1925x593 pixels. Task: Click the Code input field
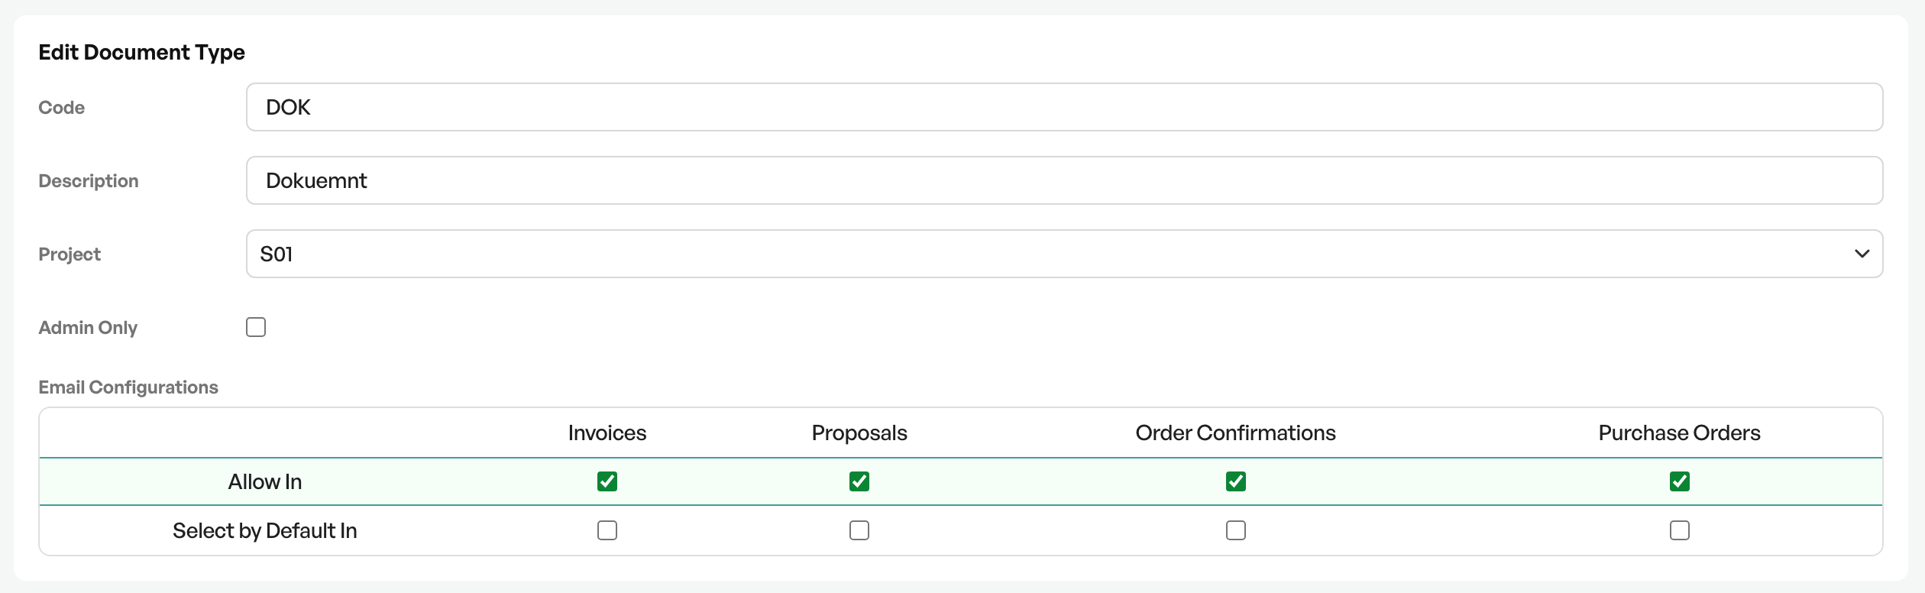1064,107
